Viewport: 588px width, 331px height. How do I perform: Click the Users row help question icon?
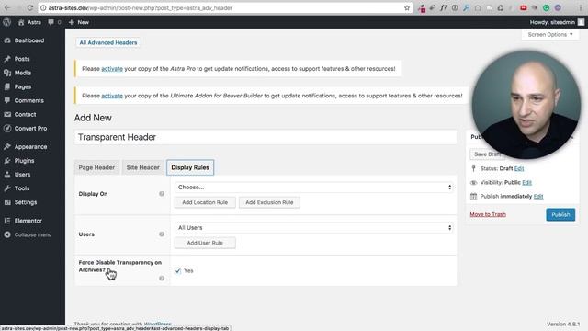(162, 234)
